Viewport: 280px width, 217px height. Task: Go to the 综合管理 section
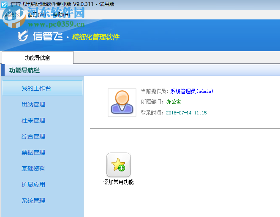click(33, 136)
